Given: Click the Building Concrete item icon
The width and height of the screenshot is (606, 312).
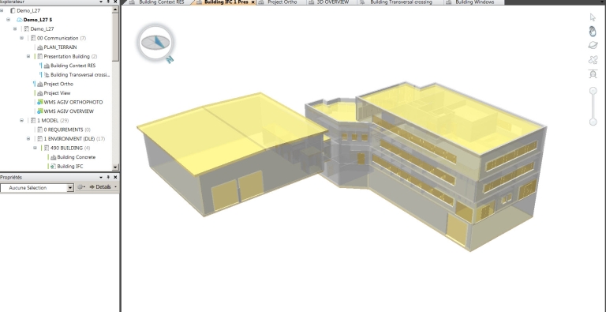Looking at the screenshot, I should (53, 157).
